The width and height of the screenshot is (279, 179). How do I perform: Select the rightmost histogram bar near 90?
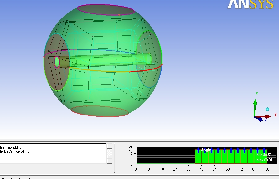(x=265, y=156)
